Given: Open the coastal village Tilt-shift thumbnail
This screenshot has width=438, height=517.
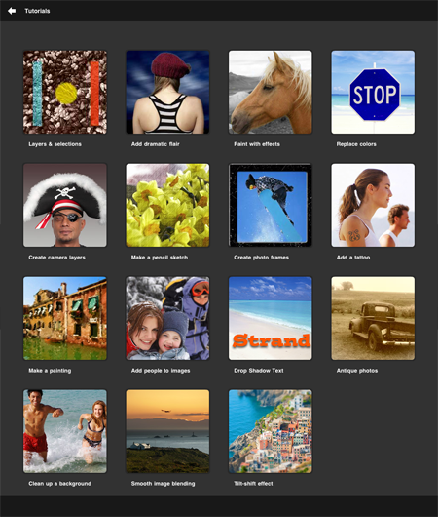Looking at the screenshot, I should click(x=271, y=431).
